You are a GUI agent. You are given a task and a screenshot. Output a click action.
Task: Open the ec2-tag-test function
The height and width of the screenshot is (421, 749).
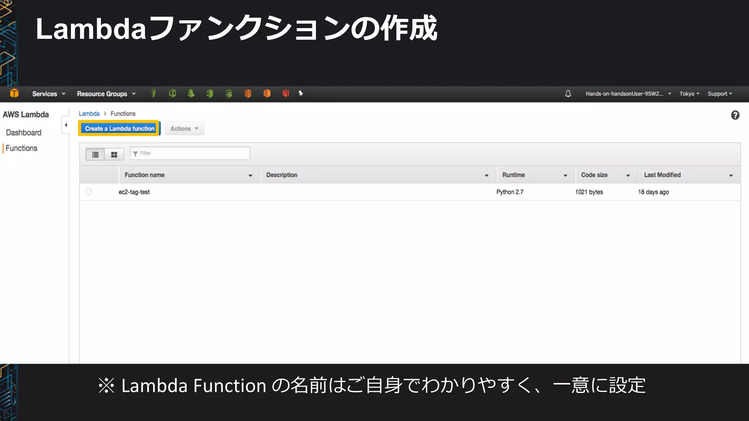pos(134,192)
